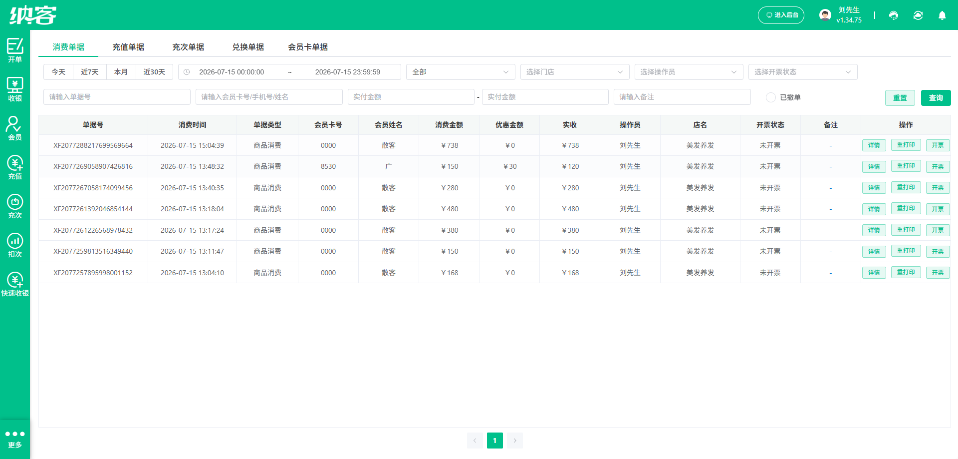Open the 收银 cashier sidebar icon
Image resolution: width=958 pixels, height=459 pixels.
click(15, 89)
